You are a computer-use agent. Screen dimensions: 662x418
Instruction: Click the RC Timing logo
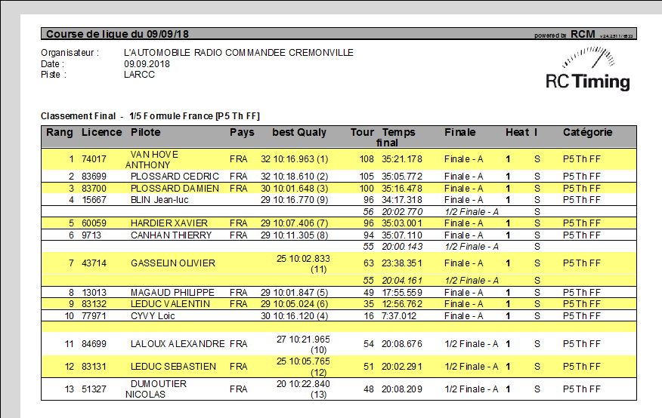[587, 81]
